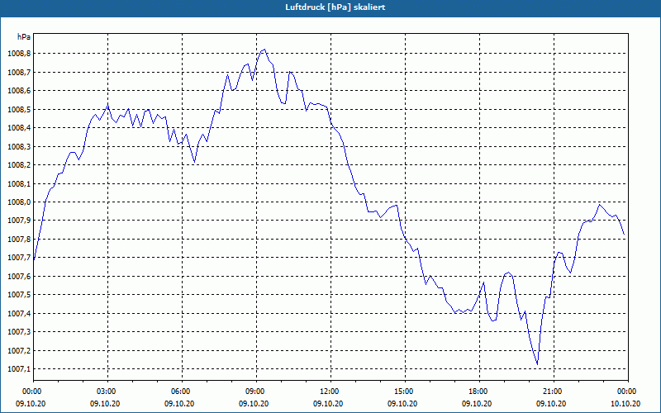Click the 06:00 time axis label
The image size is (661, 413).
pyautogui.click(x=182, y=392)
